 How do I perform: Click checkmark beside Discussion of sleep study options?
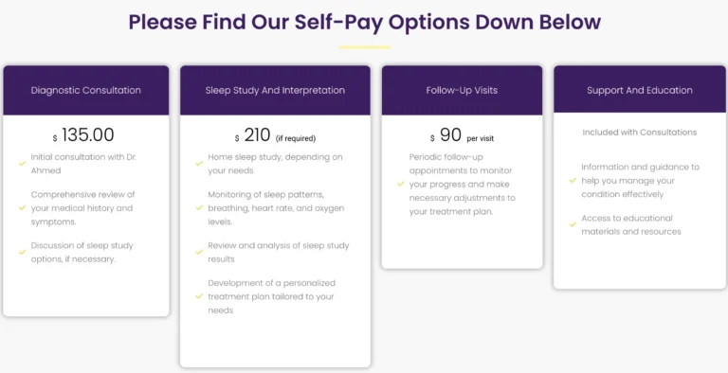click(22, 252)
